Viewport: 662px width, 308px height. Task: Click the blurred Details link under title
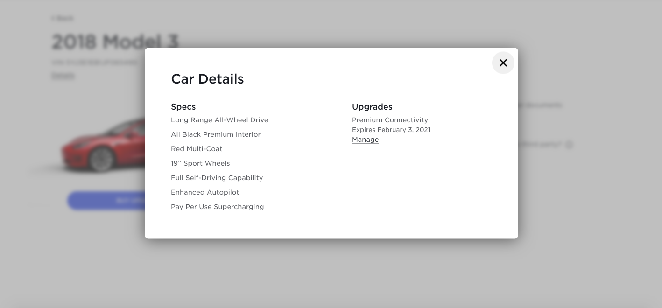63,75
